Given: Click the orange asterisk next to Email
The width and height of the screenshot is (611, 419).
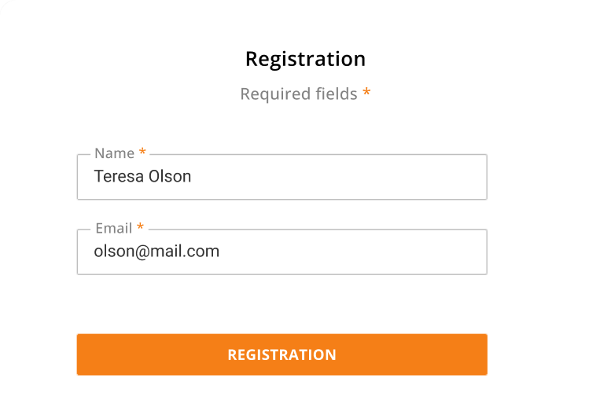Looking at the screenshot, I should click(141, 227).
